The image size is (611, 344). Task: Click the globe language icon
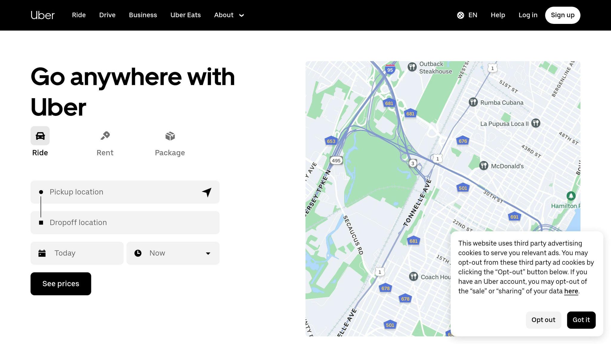(460, 15)
